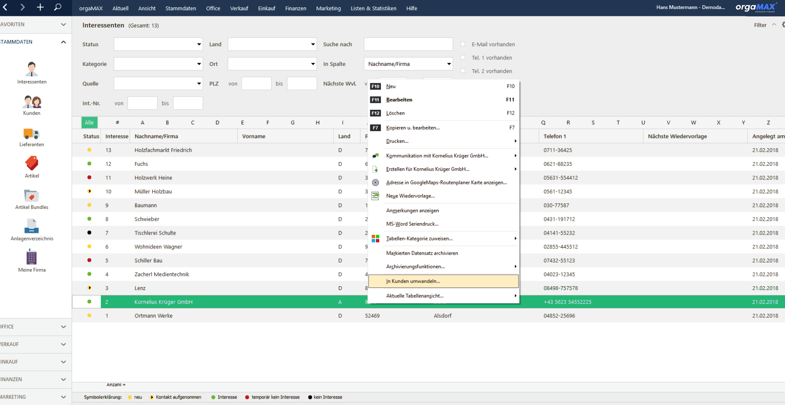The image size is (785, 405).
Task: Filter list by letter B
Action: coord(167,122)
